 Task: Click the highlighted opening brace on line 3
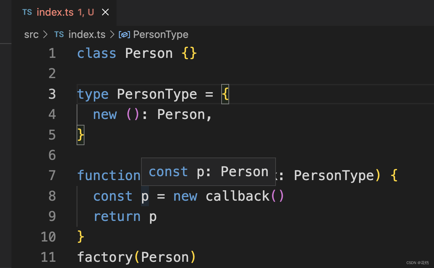click(x=225, y=94)
